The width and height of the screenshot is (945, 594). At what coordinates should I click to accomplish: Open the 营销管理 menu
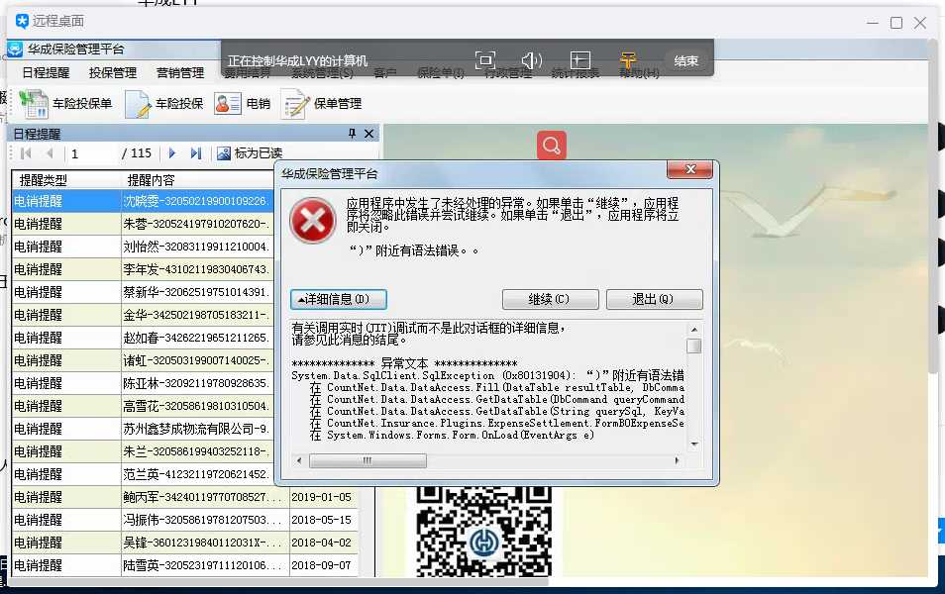pos(180,73)
